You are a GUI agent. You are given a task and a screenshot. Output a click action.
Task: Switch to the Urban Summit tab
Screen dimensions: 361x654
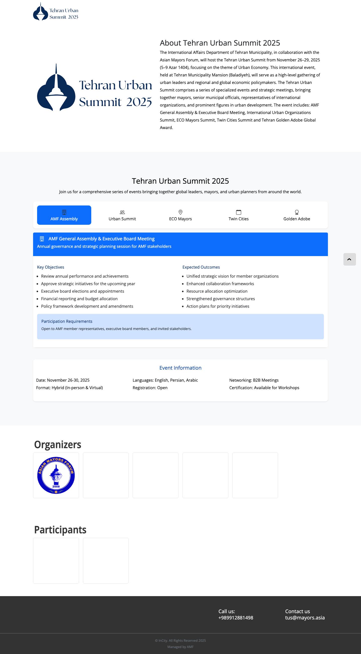[x=122, y=215]
